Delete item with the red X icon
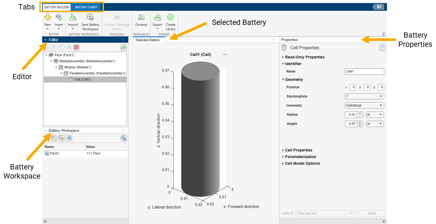Viewport: 436px width, 224px height. [76, 47]
